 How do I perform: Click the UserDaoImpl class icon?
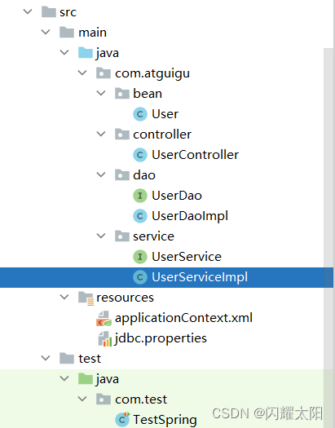point(140,216)
